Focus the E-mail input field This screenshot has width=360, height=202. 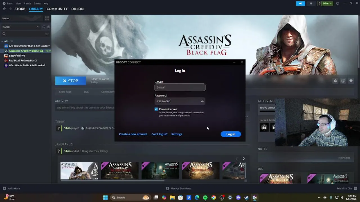pyautogui.click(x=180, y=87)
